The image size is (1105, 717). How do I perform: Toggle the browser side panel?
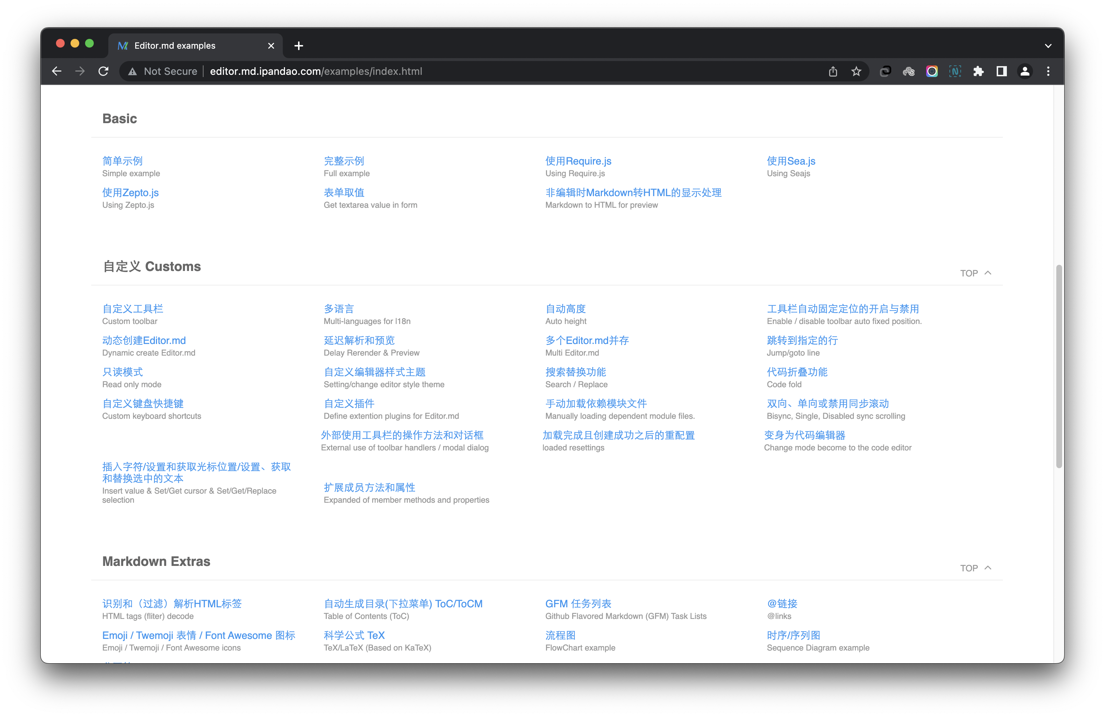coord(1001,71)
